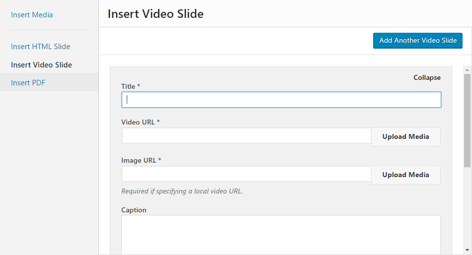Click the Caption label

[134, 210]
